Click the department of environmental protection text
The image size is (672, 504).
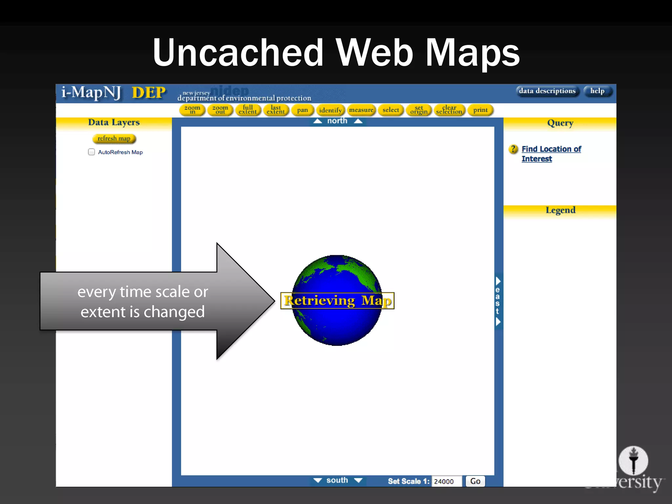244,98
